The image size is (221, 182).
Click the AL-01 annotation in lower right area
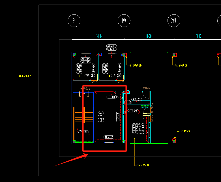tap(184, 131)
